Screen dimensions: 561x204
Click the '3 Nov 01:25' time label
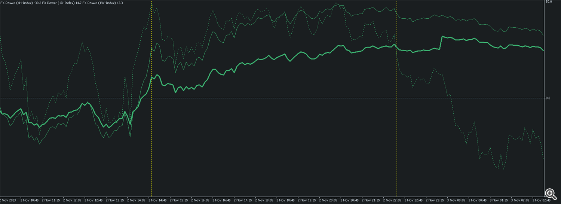499,200
